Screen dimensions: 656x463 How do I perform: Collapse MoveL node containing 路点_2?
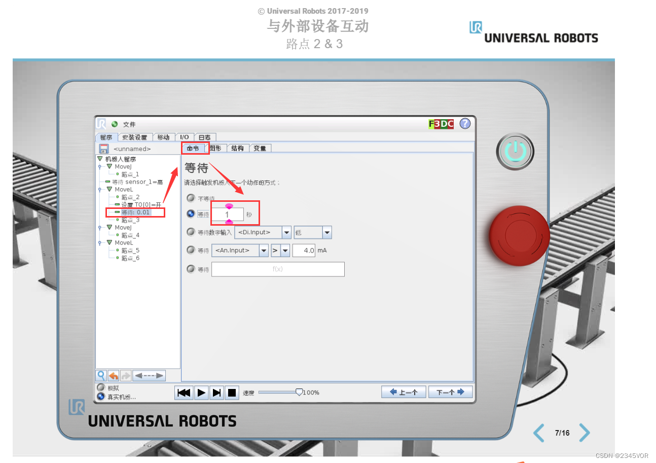(109, 189)
